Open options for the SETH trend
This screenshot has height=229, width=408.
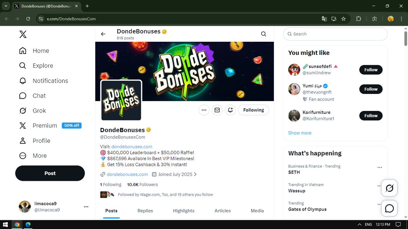click(x=380, y=167)
